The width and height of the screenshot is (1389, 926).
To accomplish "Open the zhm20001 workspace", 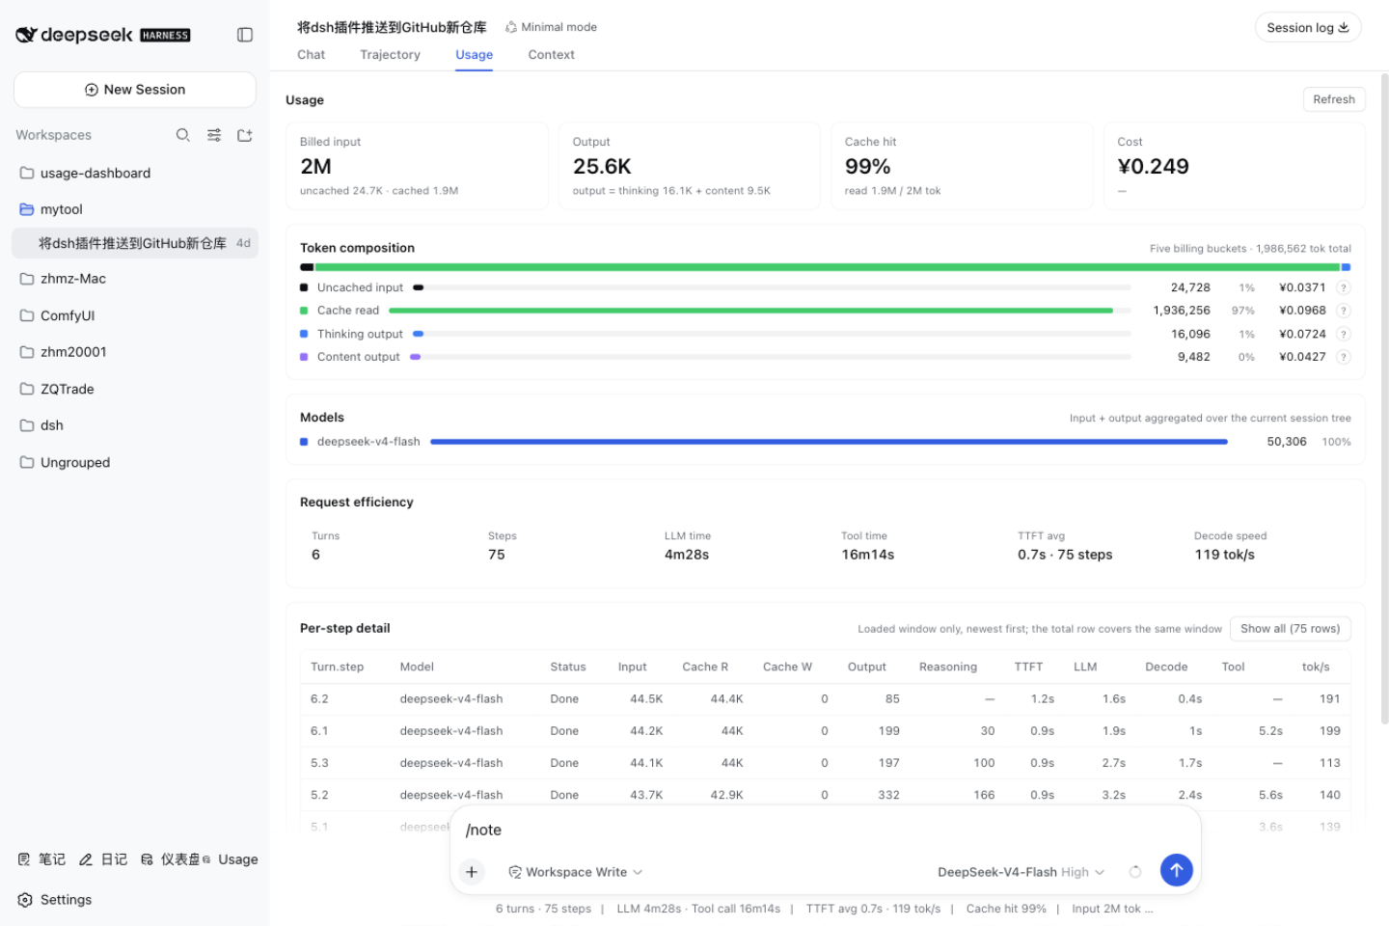I will (135, 352).
